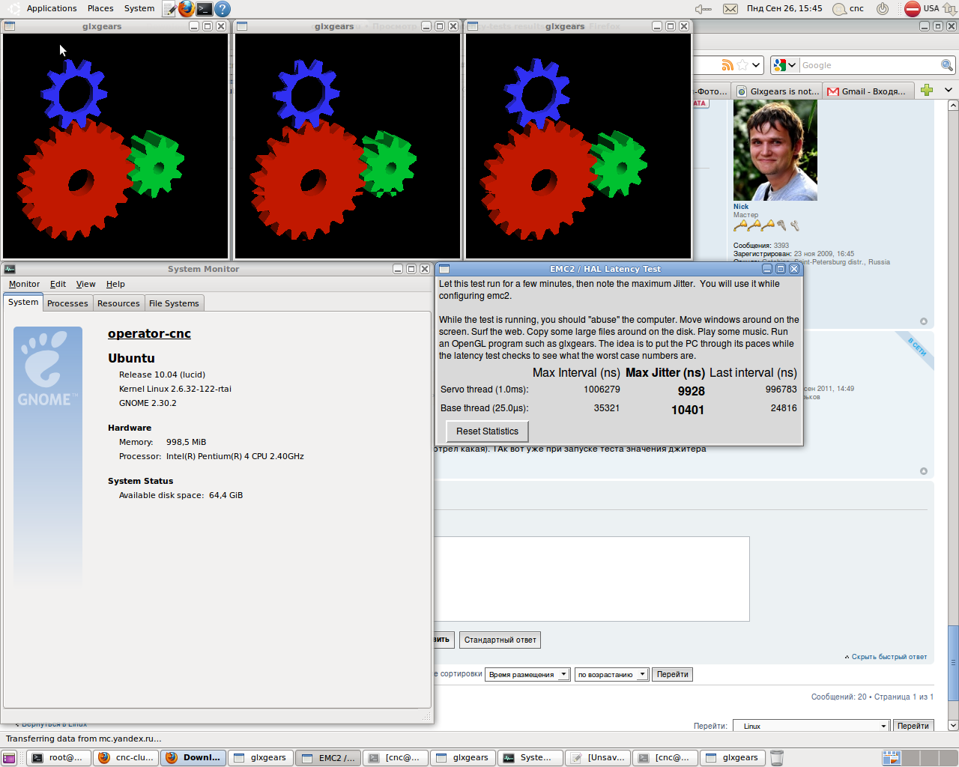Open the 'по возрастанию' order dropdown

611,674
